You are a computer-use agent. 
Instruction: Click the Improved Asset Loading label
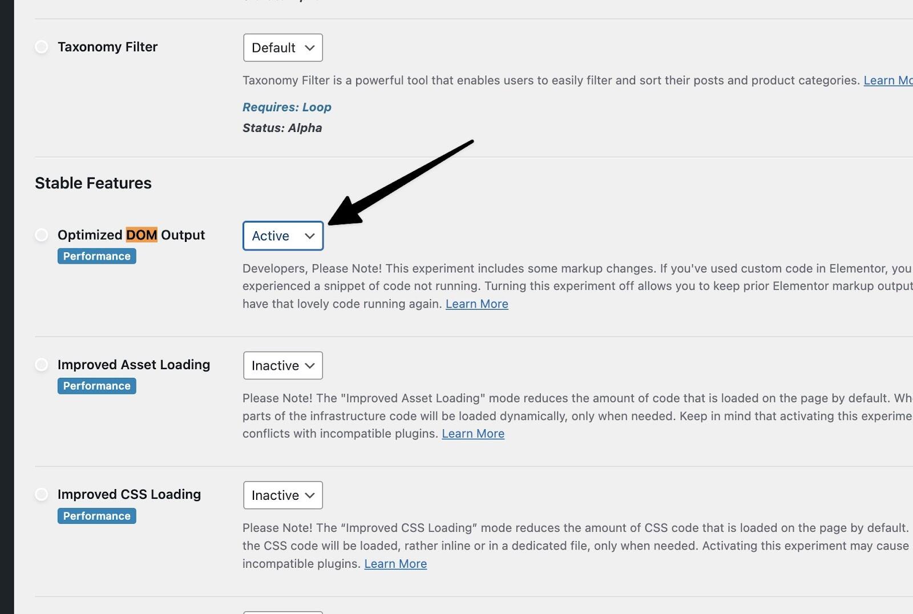tap(134, 365)
